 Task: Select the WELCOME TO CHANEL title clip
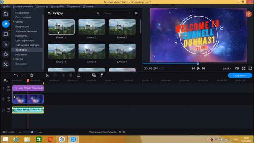pyautogui.click(x=28, y=88)
